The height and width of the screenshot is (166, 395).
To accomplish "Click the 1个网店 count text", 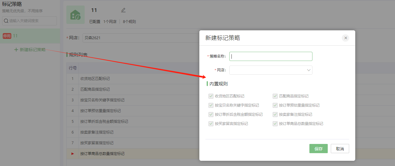I will [110, 22].
